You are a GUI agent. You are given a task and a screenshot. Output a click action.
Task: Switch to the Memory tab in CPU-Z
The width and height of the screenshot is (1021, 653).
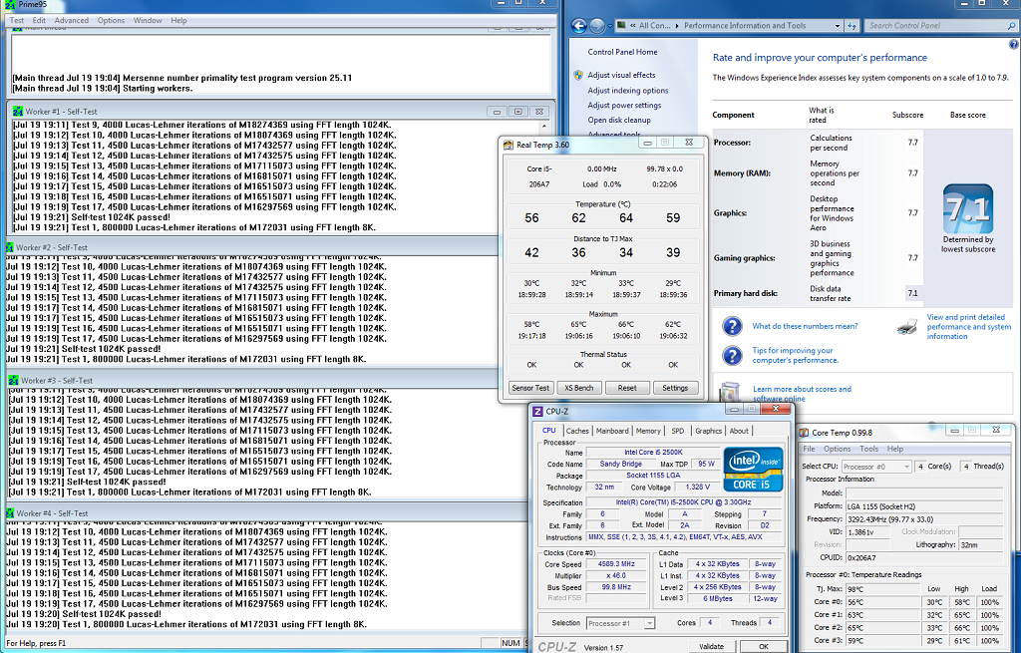pyautogui.click(x=648, y=431)
